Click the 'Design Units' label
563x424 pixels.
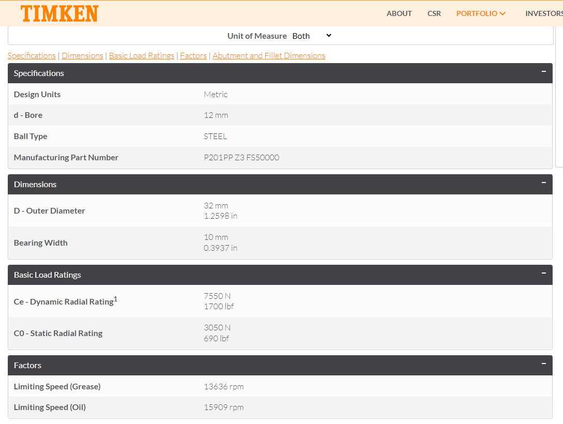pos(37,94)
